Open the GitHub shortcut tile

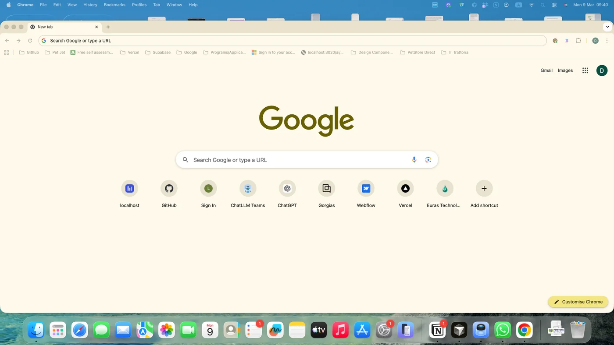pyautogui.click(x=169, y=194)
